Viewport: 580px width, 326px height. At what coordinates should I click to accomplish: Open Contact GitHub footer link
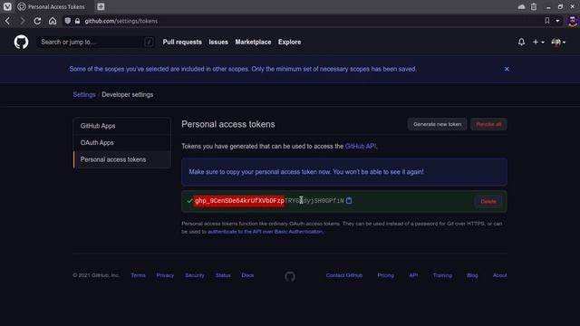tap(344, 275)
